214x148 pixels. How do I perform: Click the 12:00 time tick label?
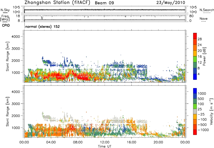105,142
